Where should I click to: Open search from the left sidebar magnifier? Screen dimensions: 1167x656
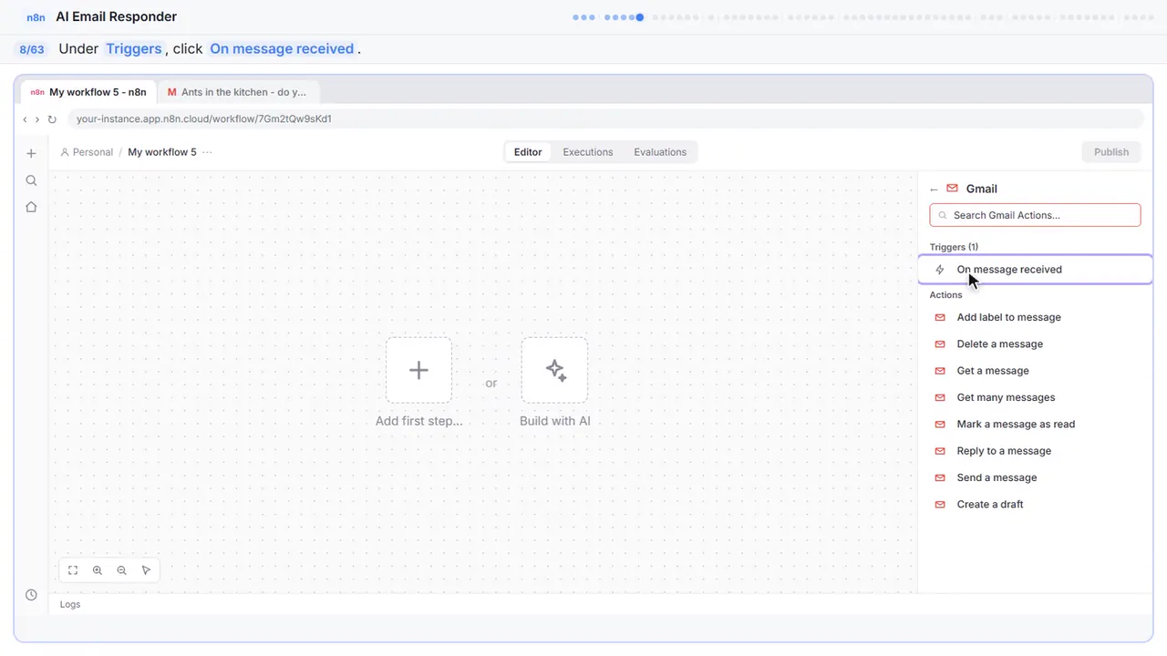[x=31, y=180]
